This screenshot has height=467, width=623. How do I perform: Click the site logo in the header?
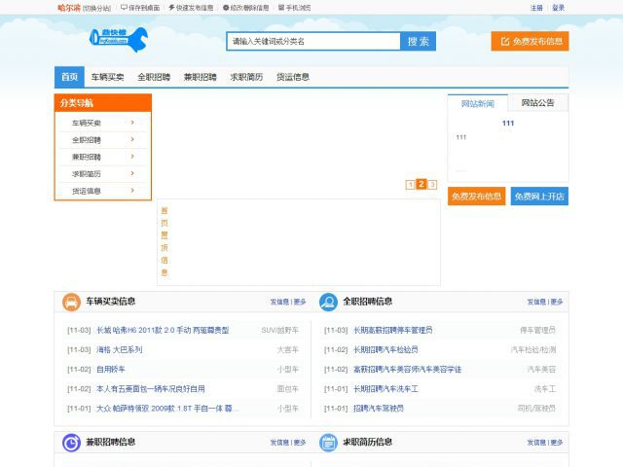click(117, 39)
